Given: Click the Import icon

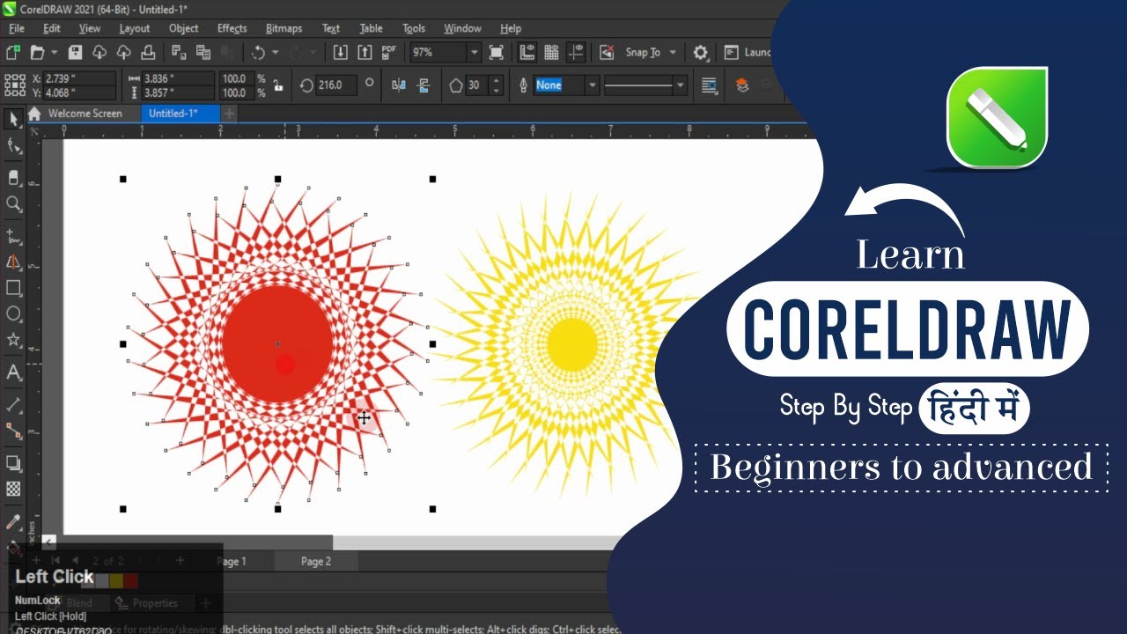Looking at the screenshot, I should 341,53.
